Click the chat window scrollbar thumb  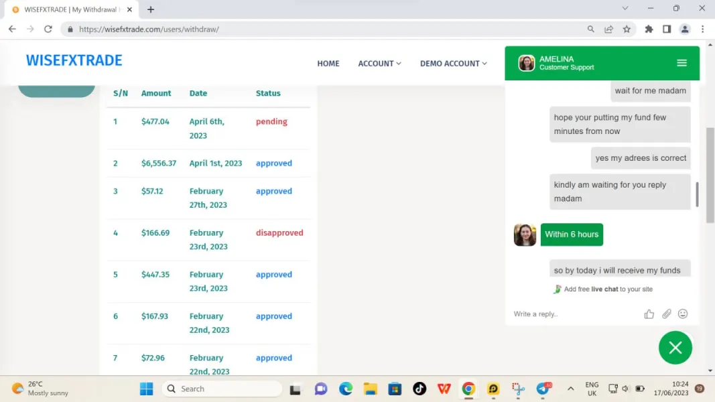(697, 194)
